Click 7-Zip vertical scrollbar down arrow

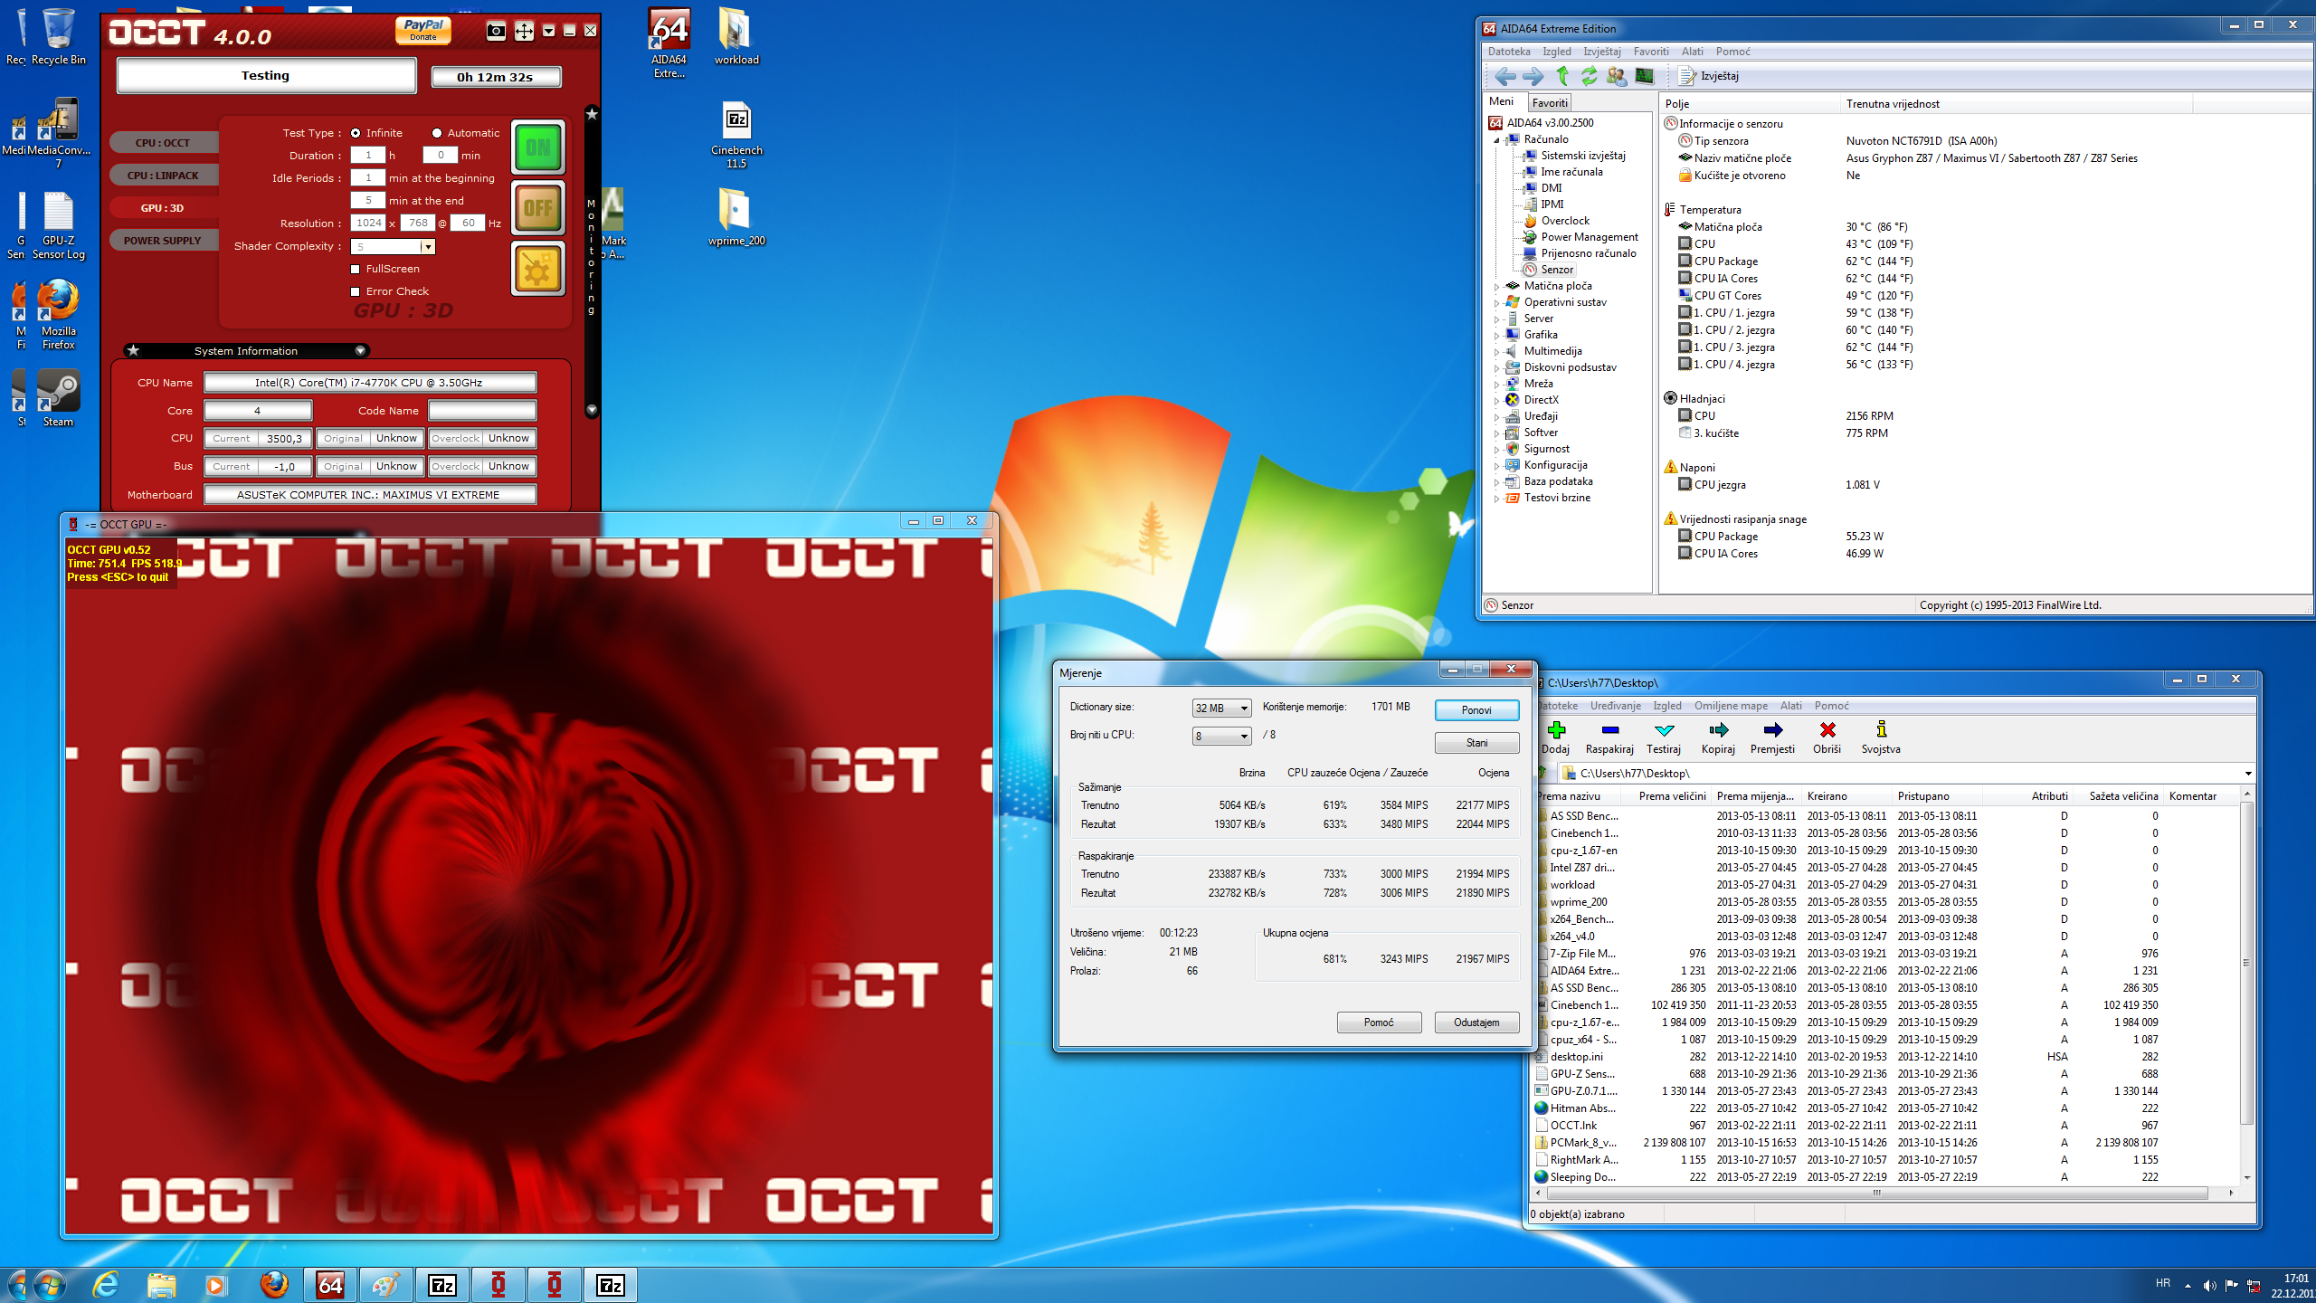click(x=2247, y=1178)
